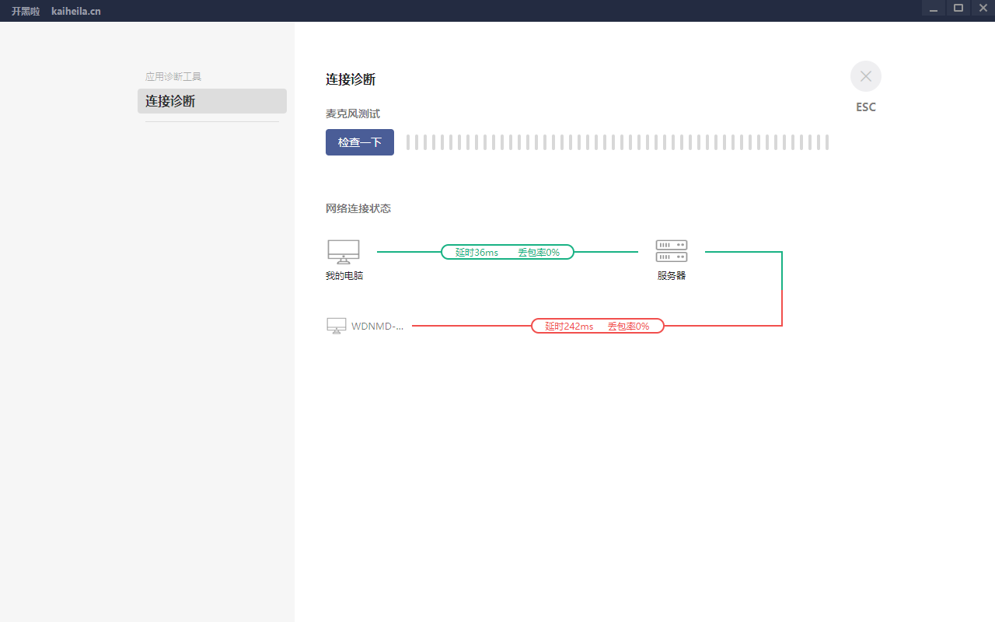Click the microphone level meter bars
The height and width of the screenshot is (622, 995).
coord(617,142)
